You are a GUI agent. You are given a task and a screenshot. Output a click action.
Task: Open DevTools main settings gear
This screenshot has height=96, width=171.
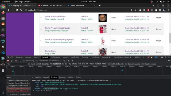pyautogui.click(x=162, y=57)
